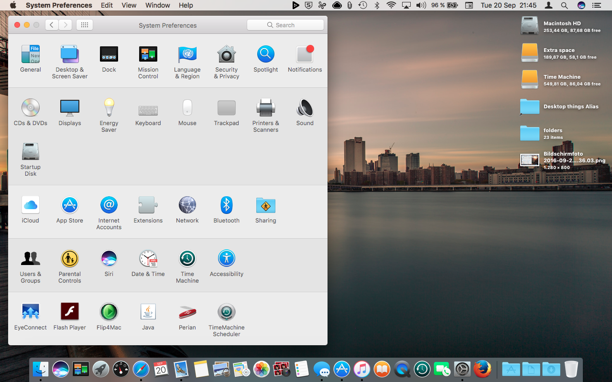This screenshot has height=382, width=612.
Task: Open Printers & Scanners preferences
Action: tap(266, 107)
